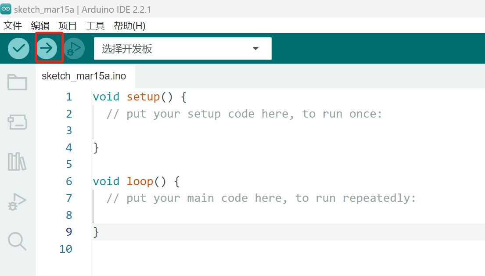Place cursor on empty line 3

coord(288,131)
